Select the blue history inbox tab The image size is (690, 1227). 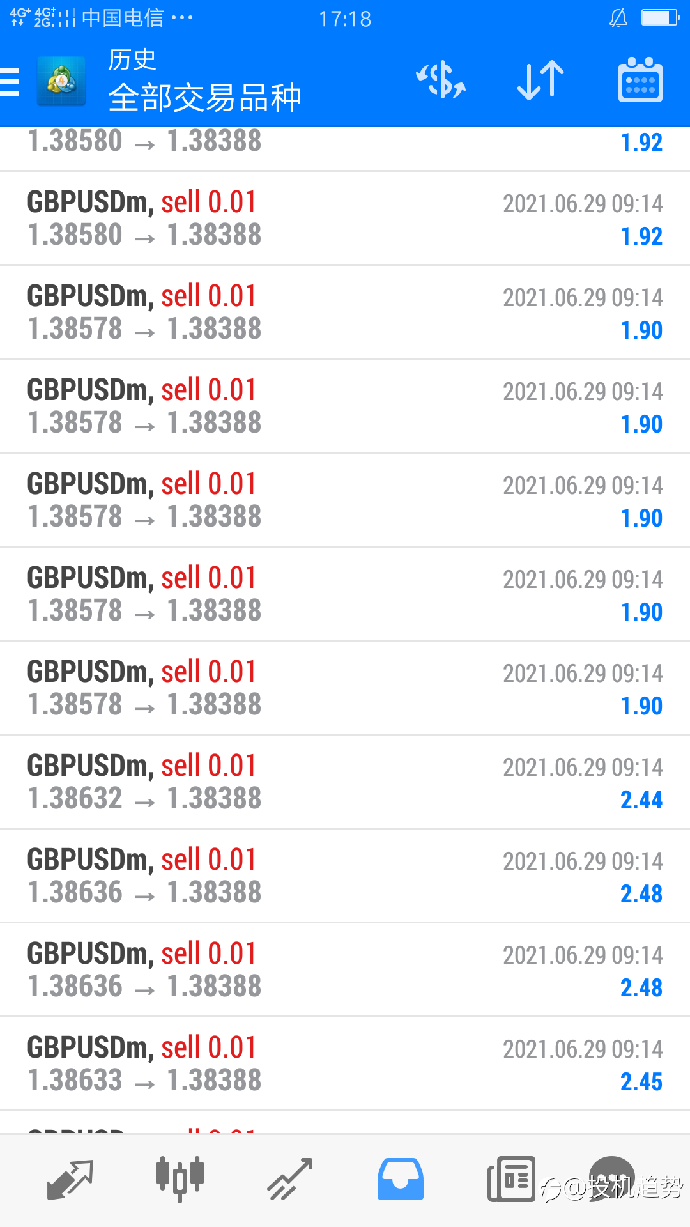[401, 1179]
